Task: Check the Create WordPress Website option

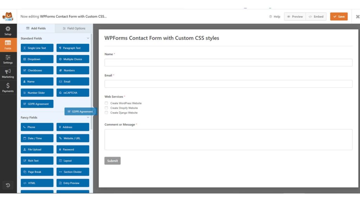Action: pyautogui.click(x=106, y=103)
